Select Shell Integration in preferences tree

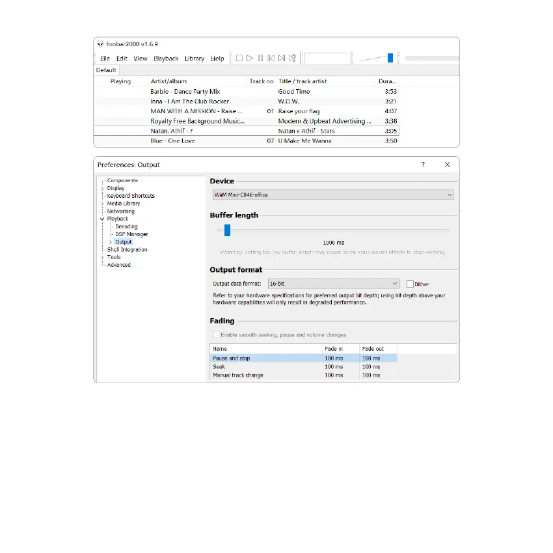(x=127, y=250)
